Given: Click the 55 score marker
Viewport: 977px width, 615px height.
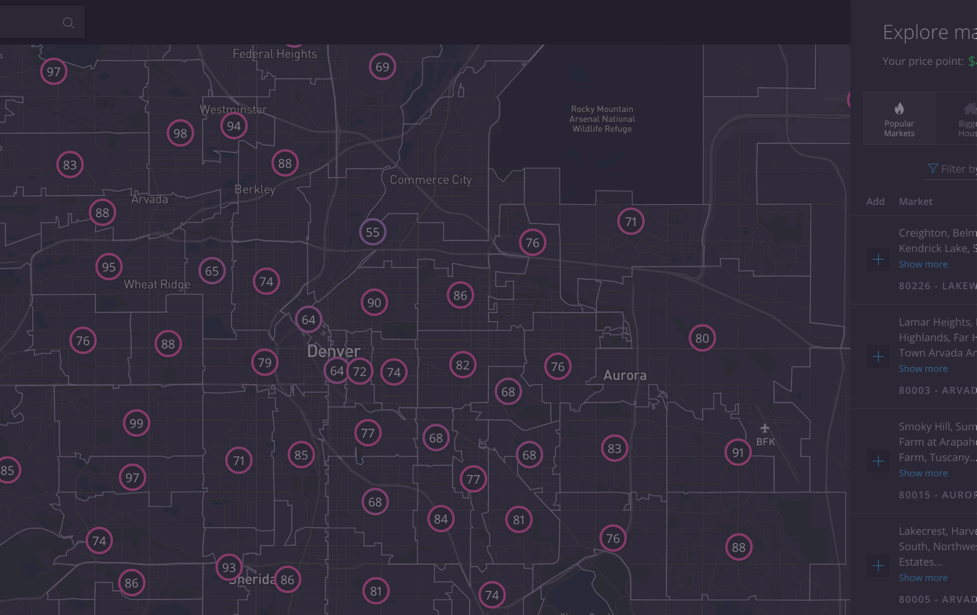Looking at the screenshot, I should click(x=373, y=232).
